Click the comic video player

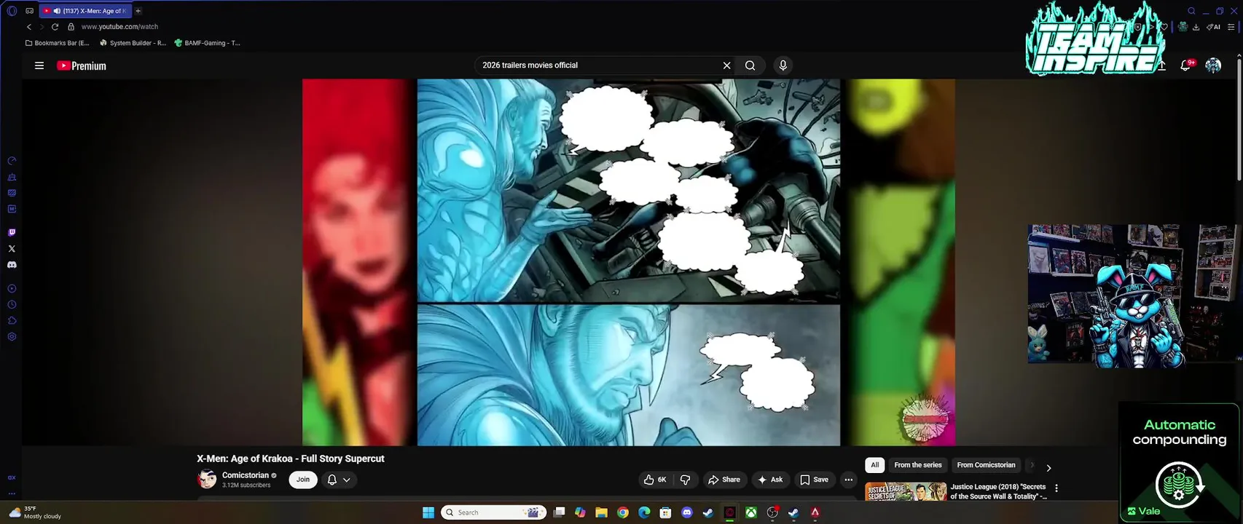(x=628, y=262)
